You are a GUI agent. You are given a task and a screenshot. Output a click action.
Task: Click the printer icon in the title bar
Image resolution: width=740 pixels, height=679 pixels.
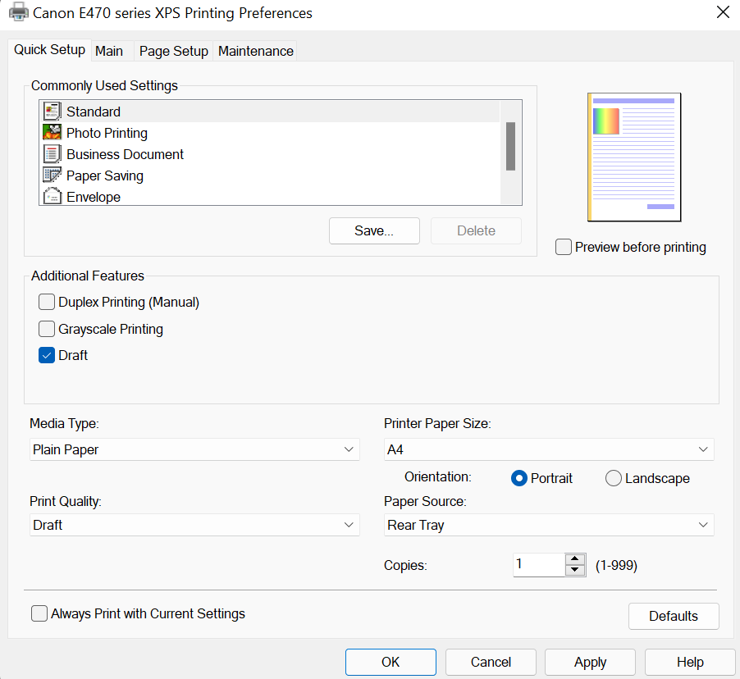tap(18, 12)
